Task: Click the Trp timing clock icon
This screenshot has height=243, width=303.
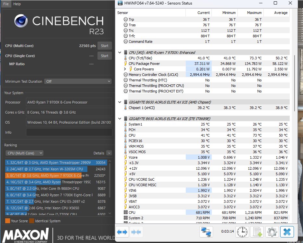Action: point(126,19)
